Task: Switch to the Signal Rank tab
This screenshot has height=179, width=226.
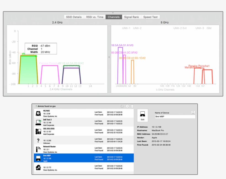Action: click(131, 17)
